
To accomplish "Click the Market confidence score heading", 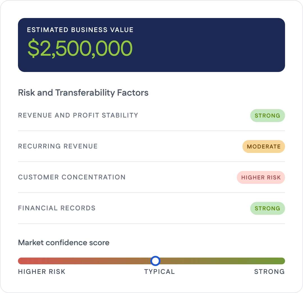I will point(64,243).
